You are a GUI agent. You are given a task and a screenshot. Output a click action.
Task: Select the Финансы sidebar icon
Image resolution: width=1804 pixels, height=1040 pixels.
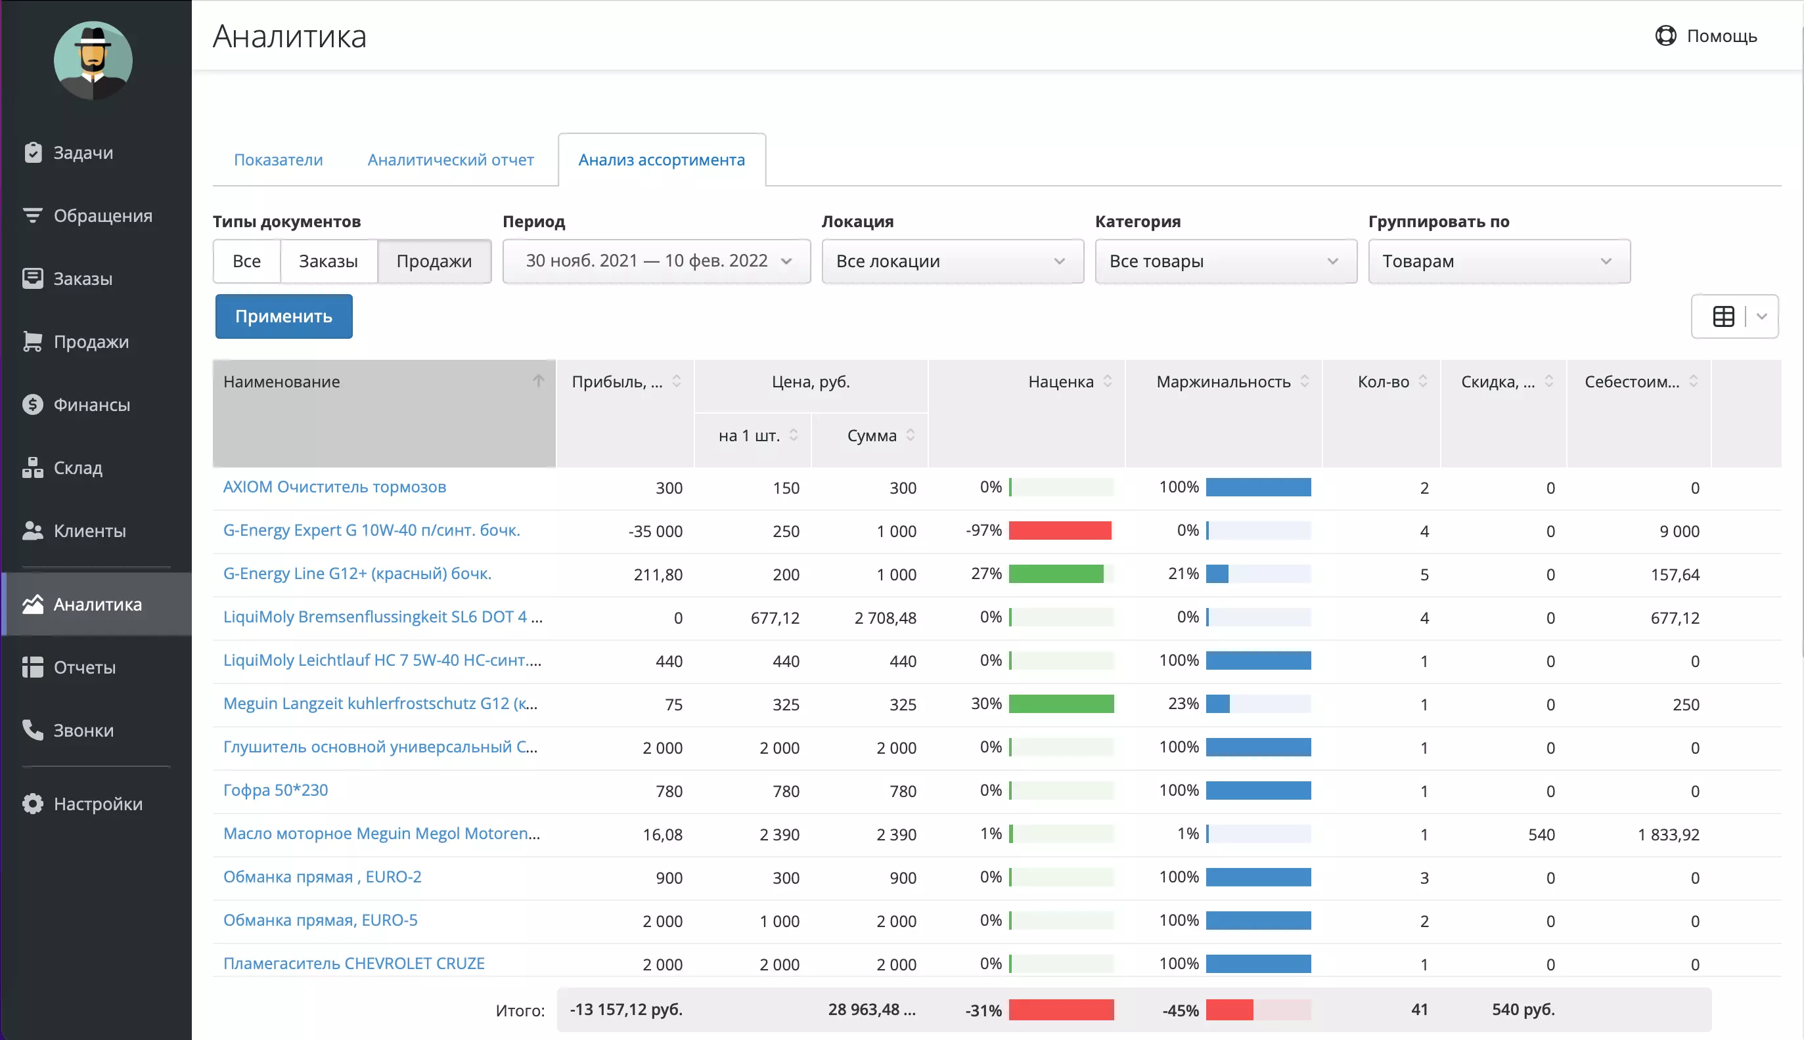91,404
